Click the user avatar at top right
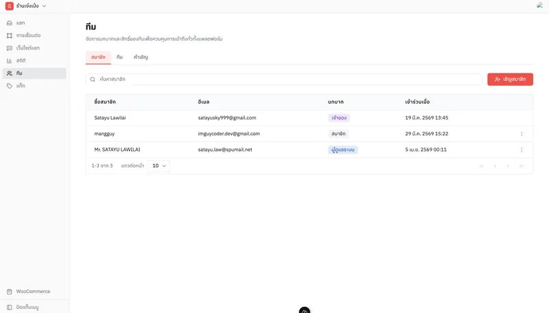The width and height of the screenshot is (549, 313). pos(539,5)
